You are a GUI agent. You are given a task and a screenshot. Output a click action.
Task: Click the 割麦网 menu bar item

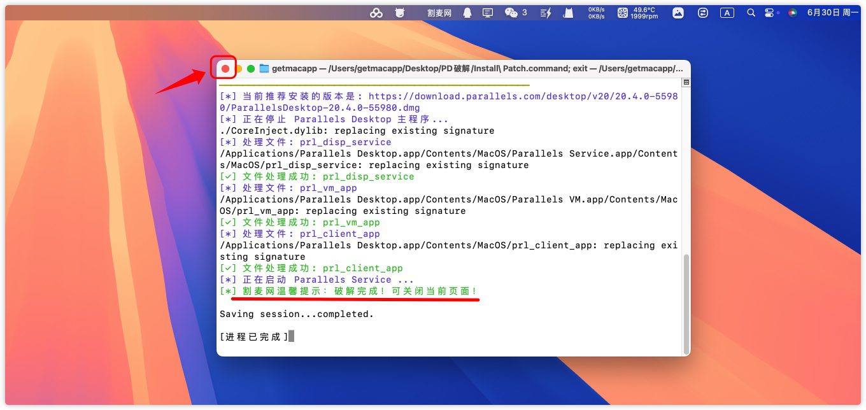coord(439,13)
